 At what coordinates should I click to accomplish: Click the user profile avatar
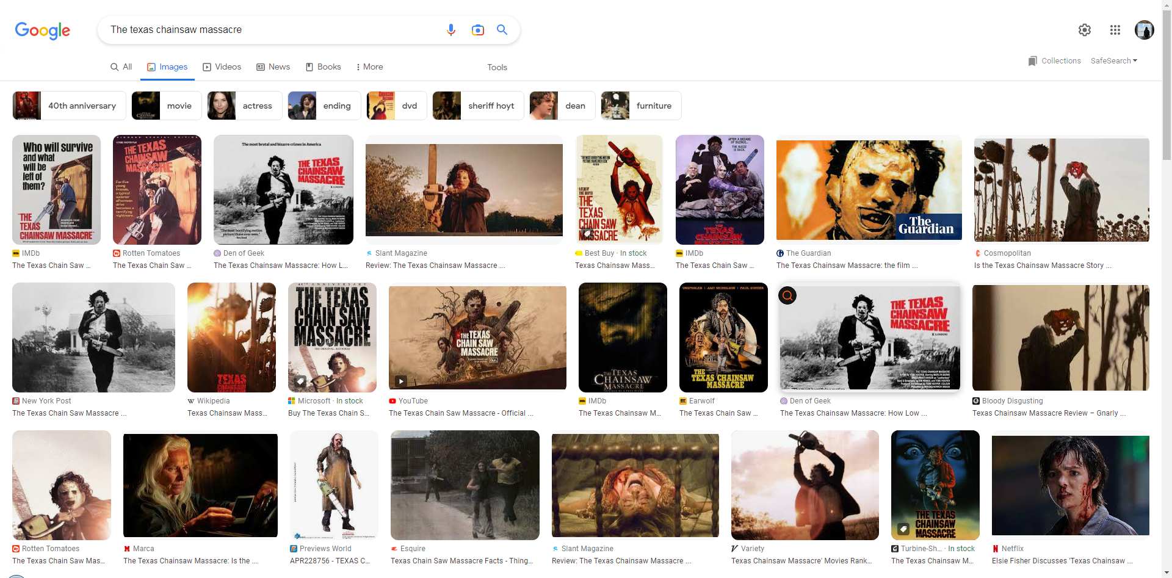point(1144,30)
